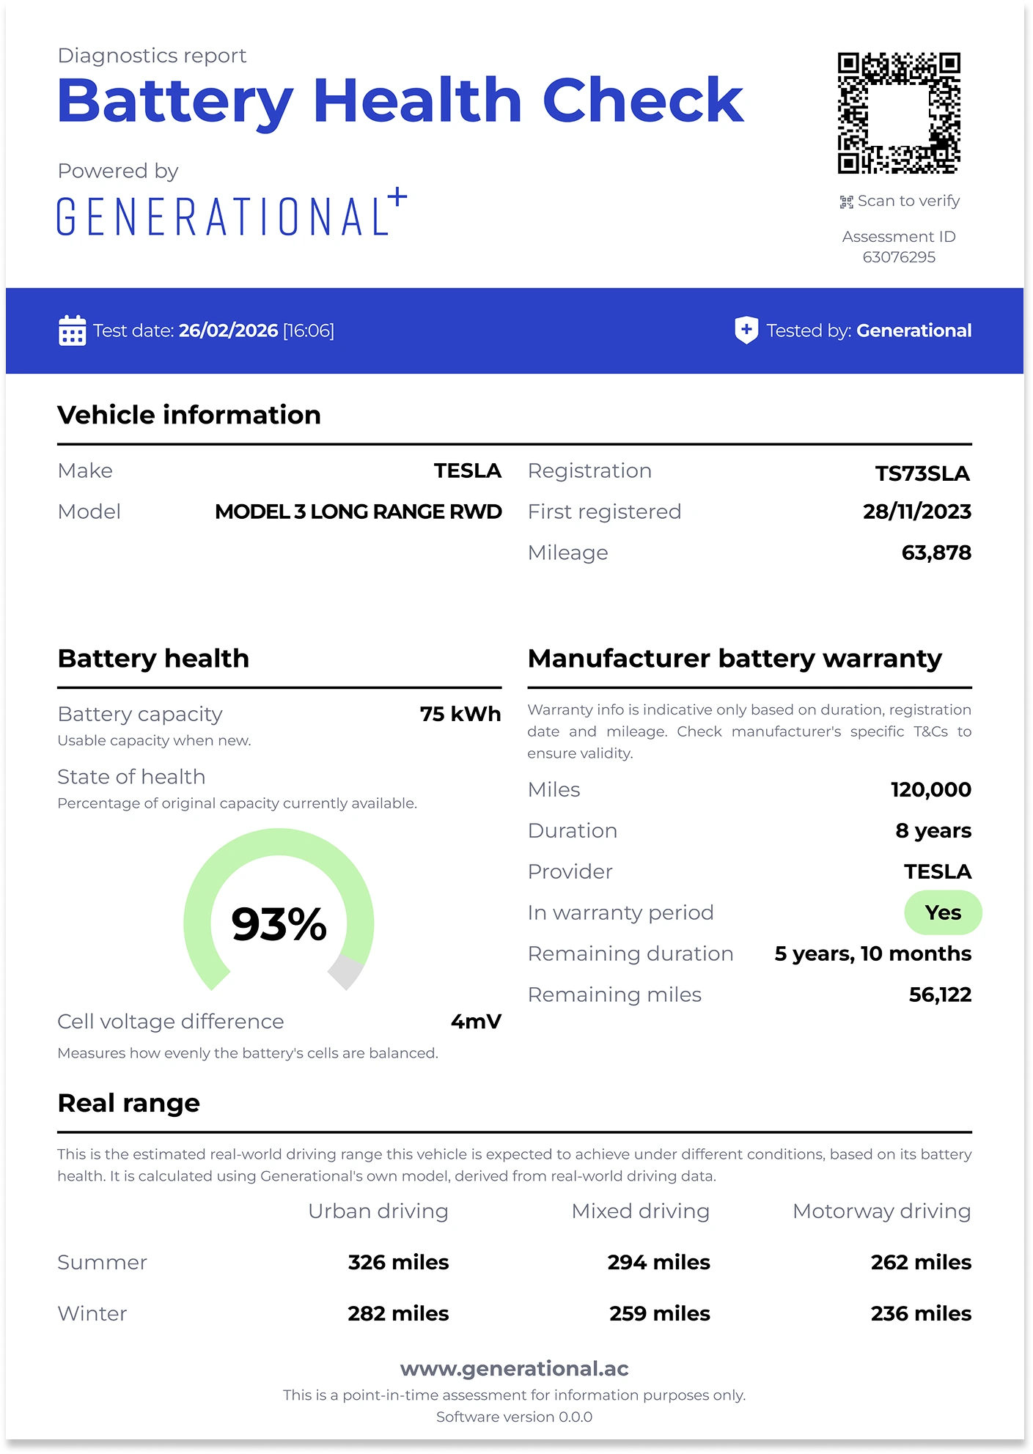Screen dimensions: 1033x1454
Task: Click battery capacity value 75 kWh
Action: point(460,714)
